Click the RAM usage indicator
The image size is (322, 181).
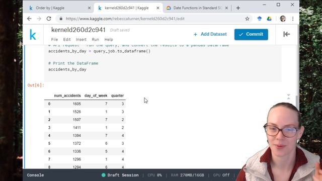(188, 175)
